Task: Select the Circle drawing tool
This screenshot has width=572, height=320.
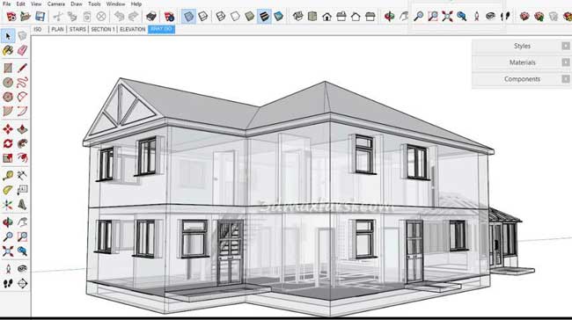Action: pyautogui.click(x=8, y=83)
